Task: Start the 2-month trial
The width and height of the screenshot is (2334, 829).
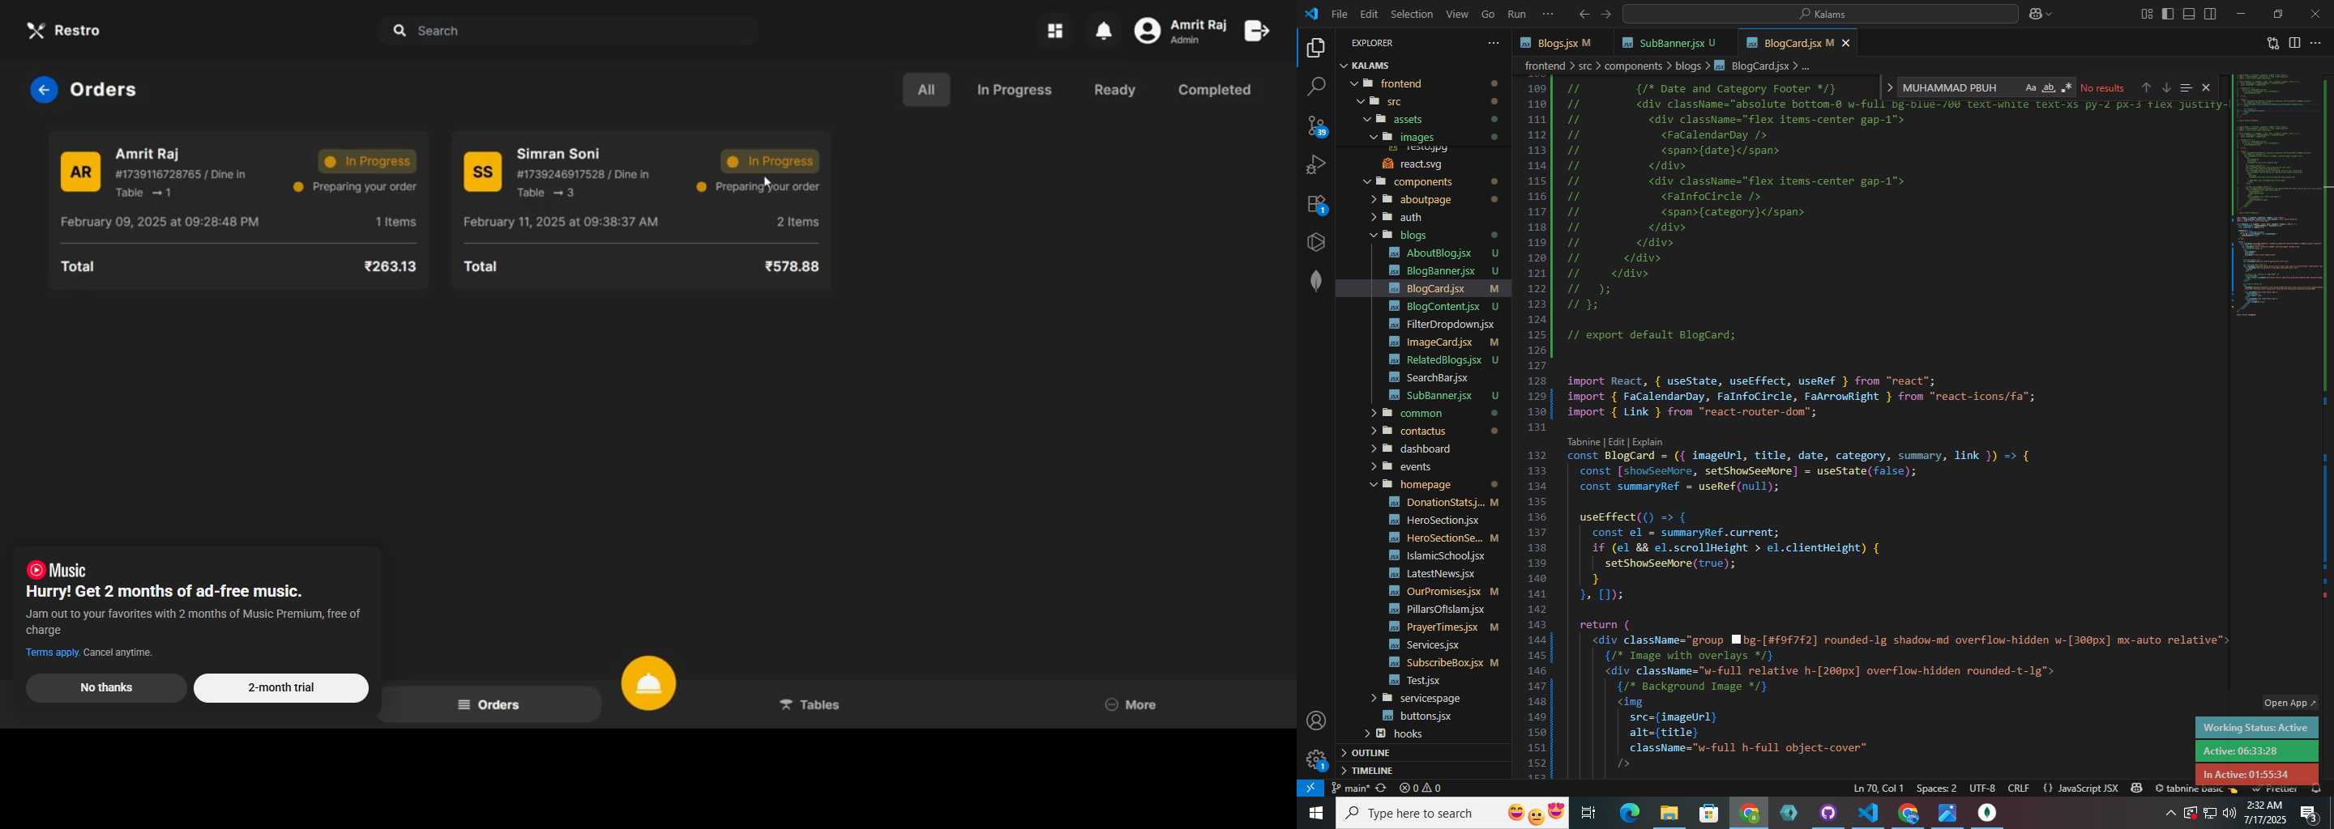Action: click(281, 689)
